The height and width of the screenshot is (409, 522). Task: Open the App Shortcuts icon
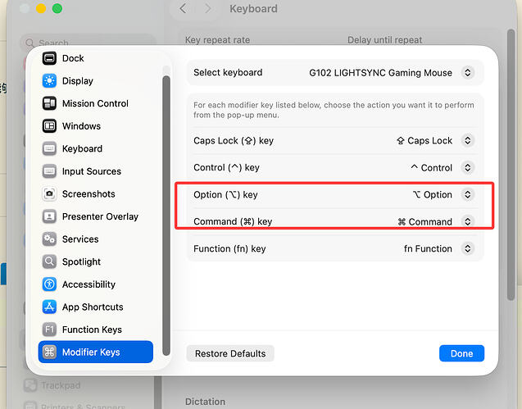(x=49, y=307)
